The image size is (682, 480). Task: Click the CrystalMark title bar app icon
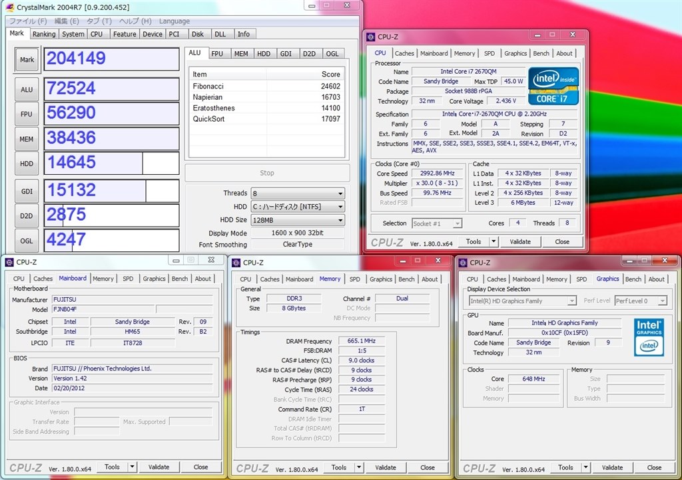coord(10,7)
